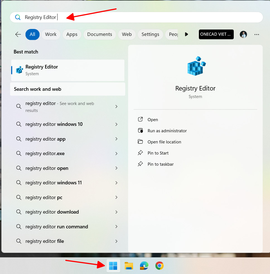Click the Windows Start button on taskbar
This screenshot has height=274, width=270.
113,266
